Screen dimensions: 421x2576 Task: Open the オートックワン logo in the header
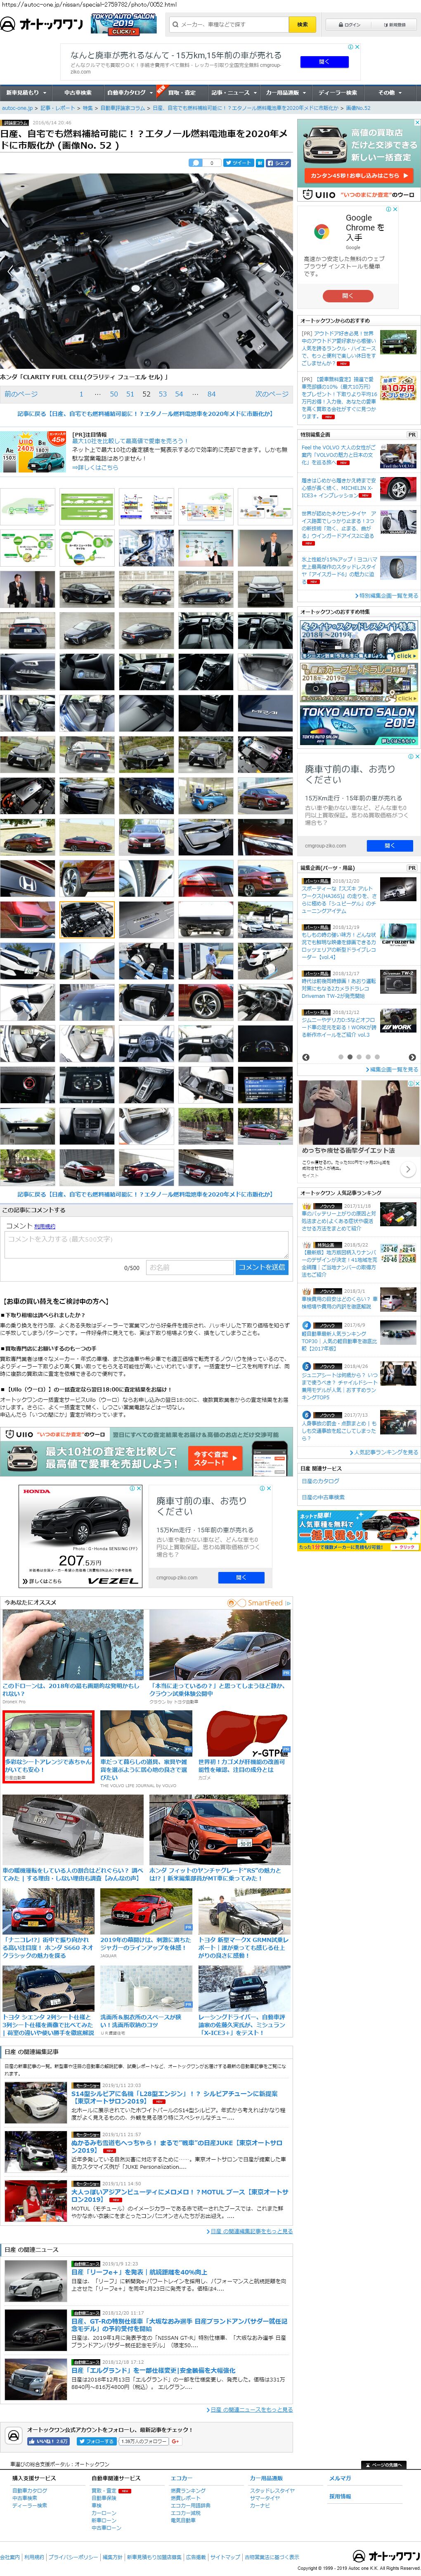tap(43, 24)
